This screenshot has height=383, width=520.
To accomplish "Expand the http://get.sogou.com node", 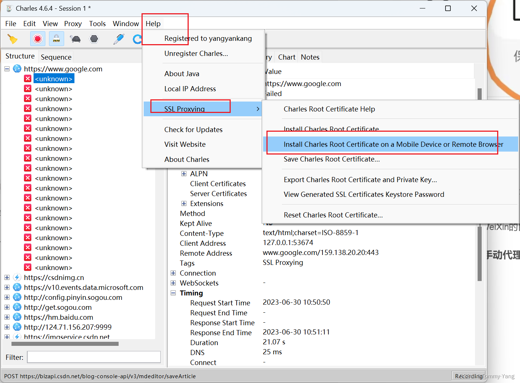I will tap(7, 307).
